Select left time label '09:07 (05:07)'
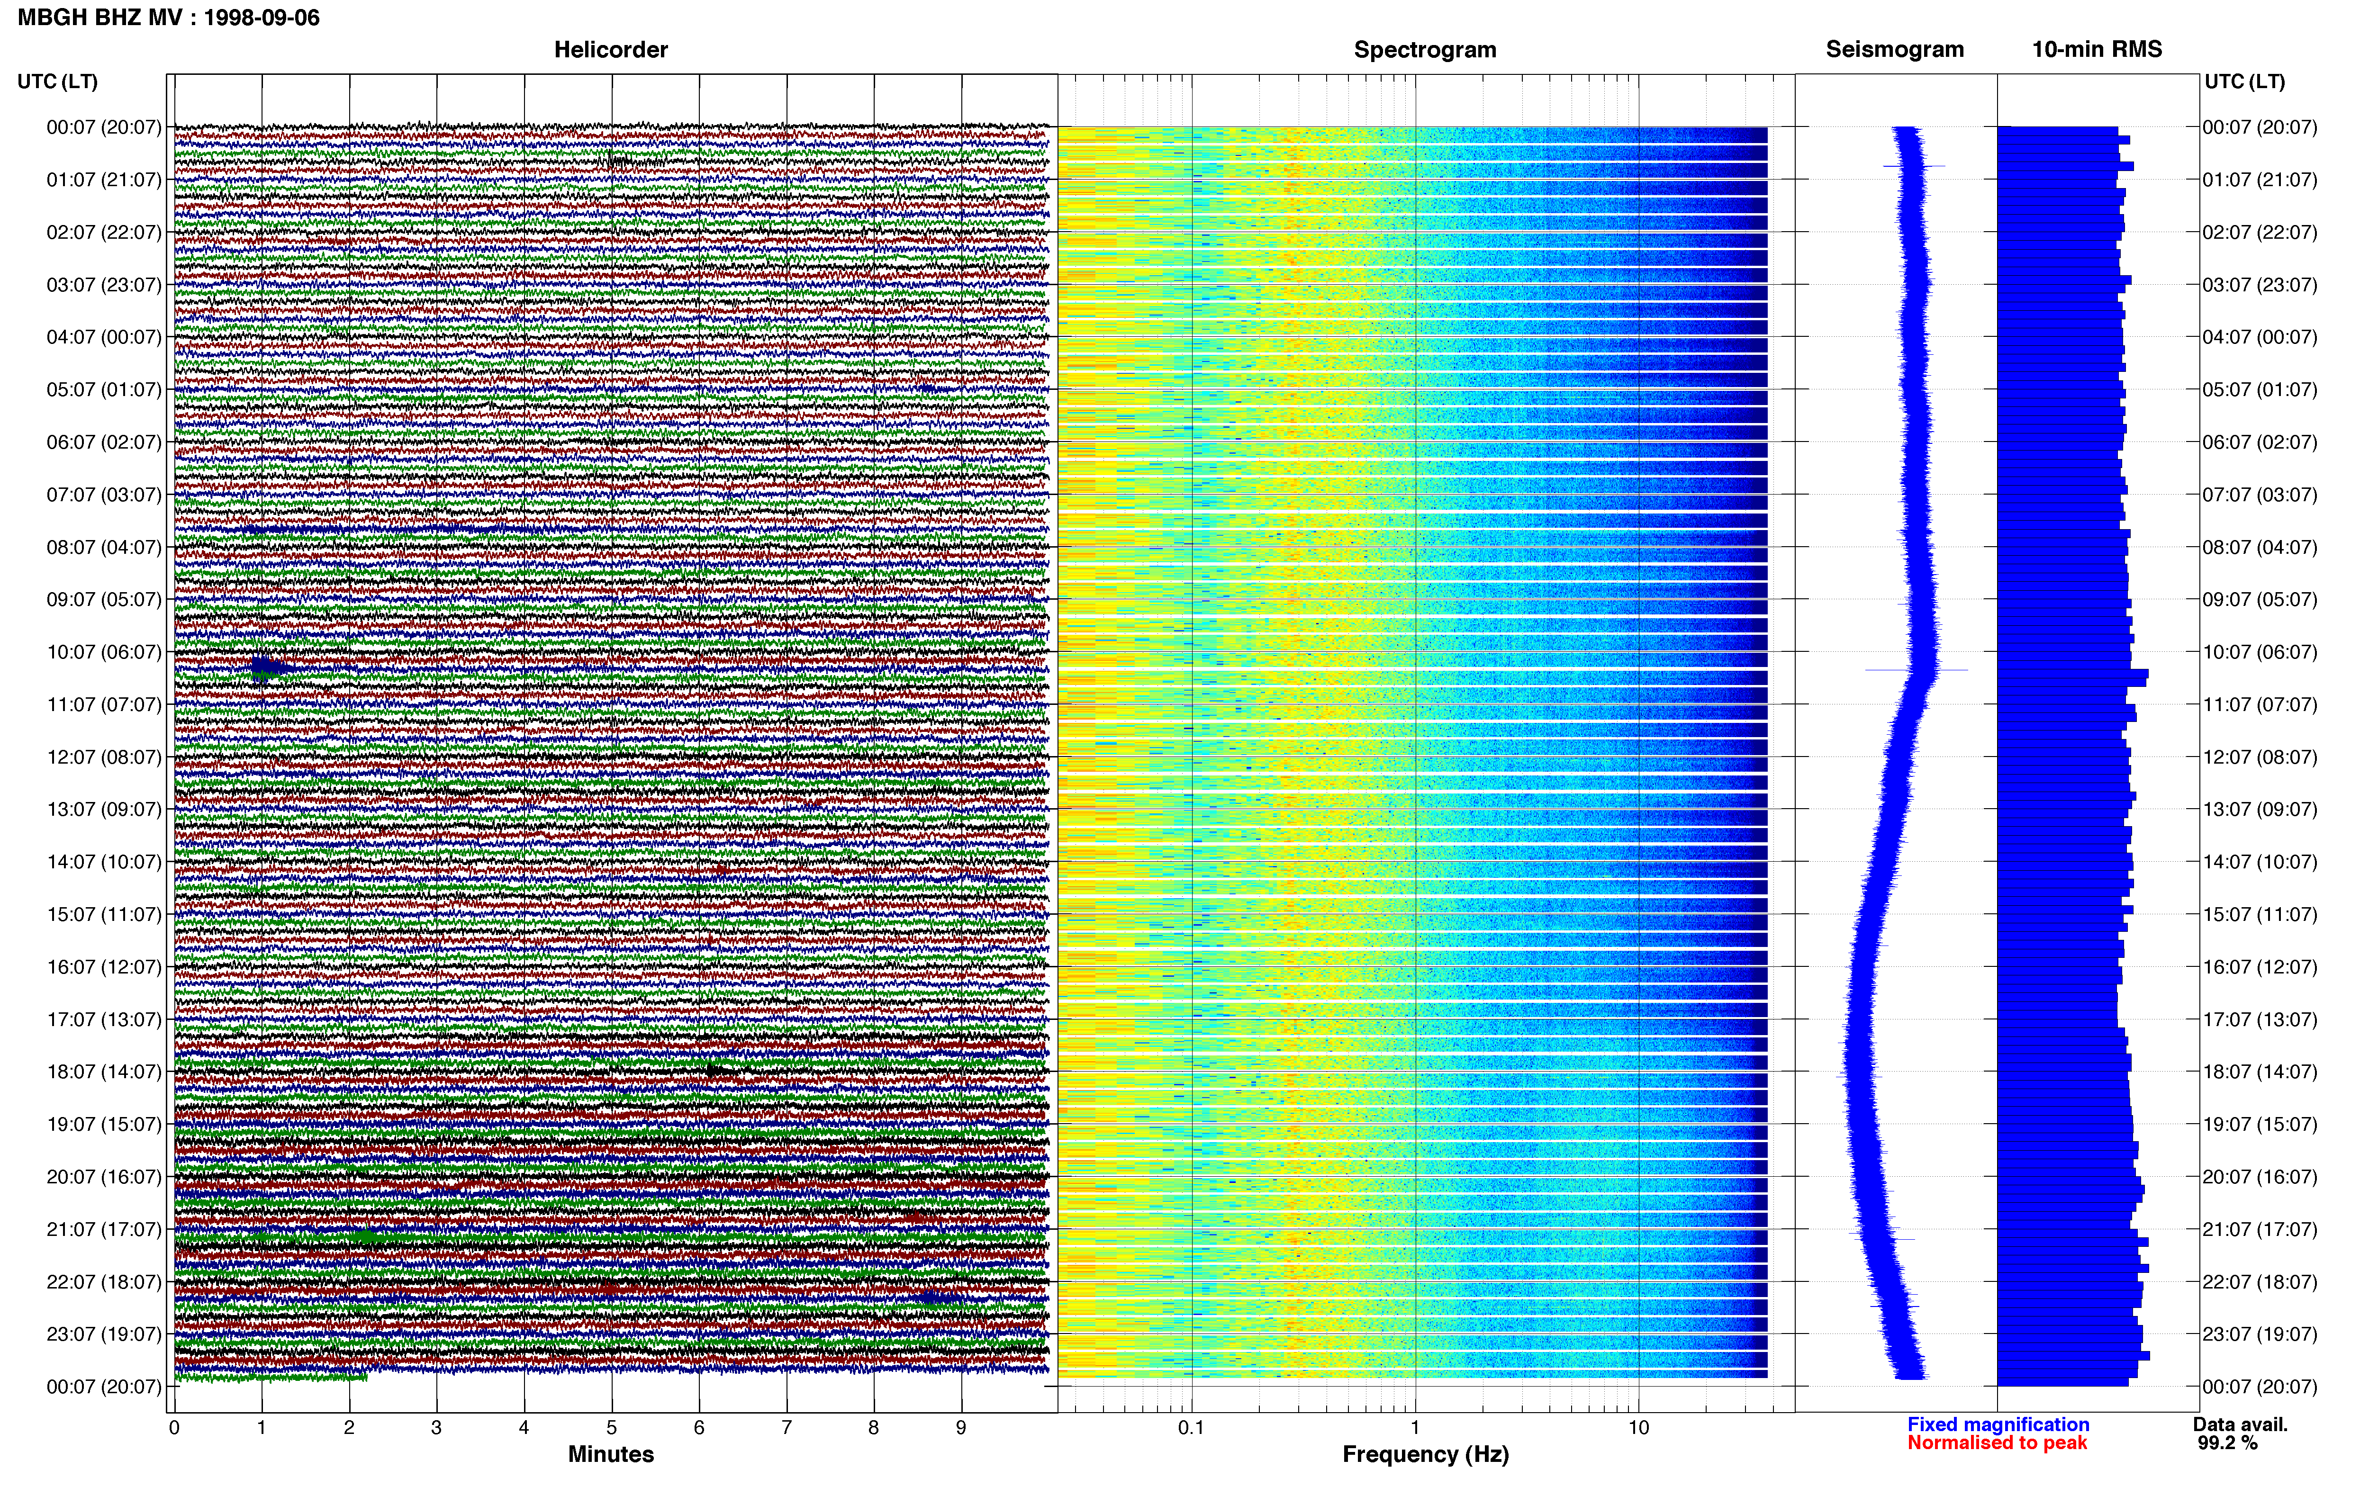Screen dimensions: 2378x1487 103,600
